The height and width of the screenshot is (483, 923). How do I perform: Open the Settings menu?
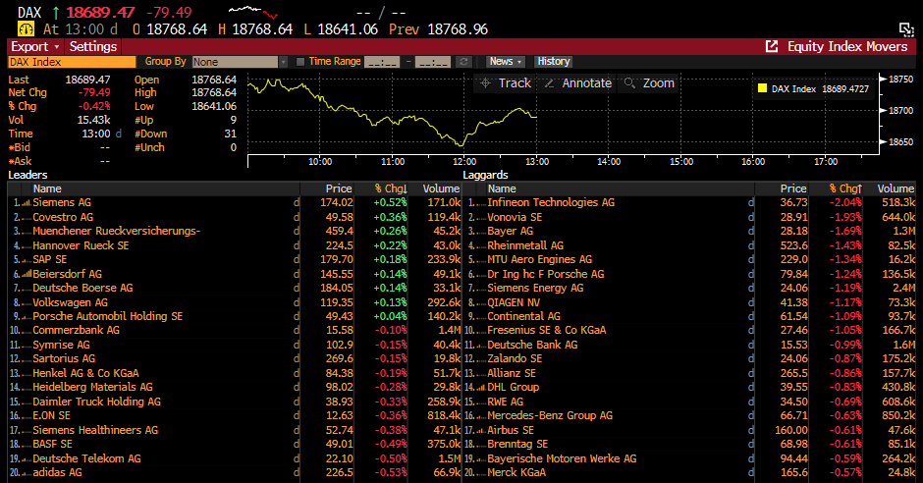[x=93, y=46]
